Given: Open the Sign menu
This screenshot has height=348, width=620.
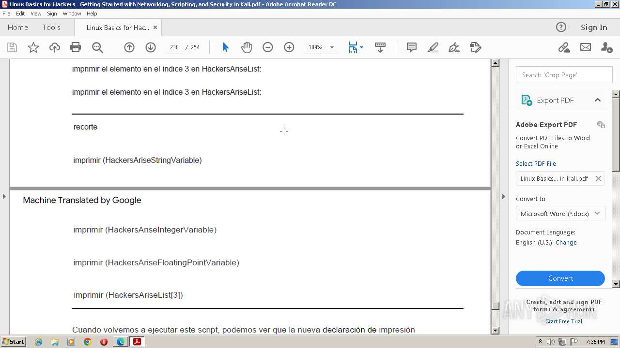Looking at the screenshot, I should (x=52, y=14).
